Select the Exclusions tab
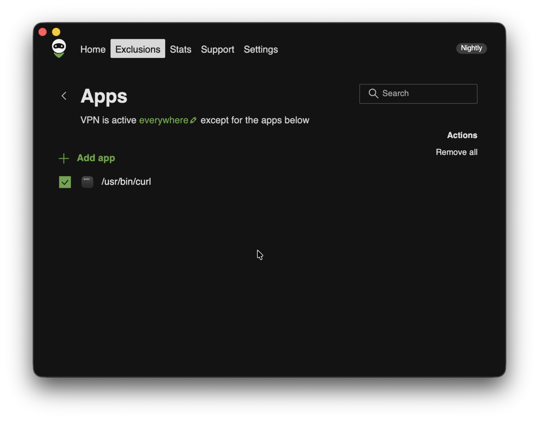The width and height of the screenshot is (539, 421). click(x=138, y=49)
